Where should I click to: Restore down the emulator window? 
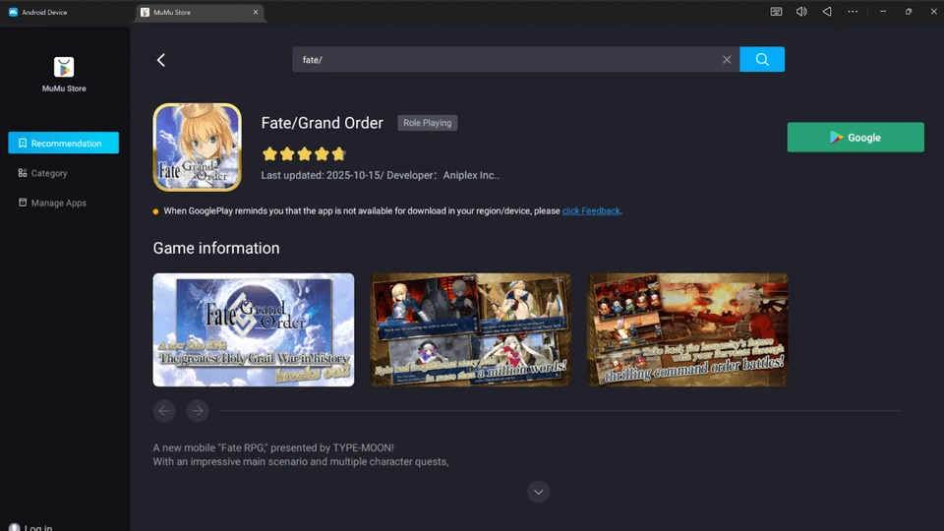[908, 12]
